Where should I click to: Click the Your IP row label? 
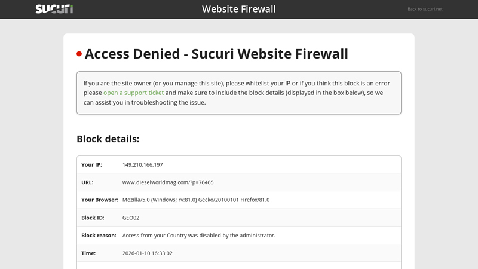[x=91, y=164]
